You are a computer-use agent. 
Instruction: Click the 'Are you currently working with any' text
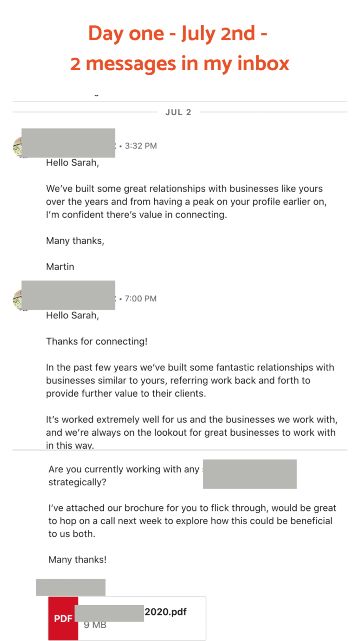tap(124, 469)
